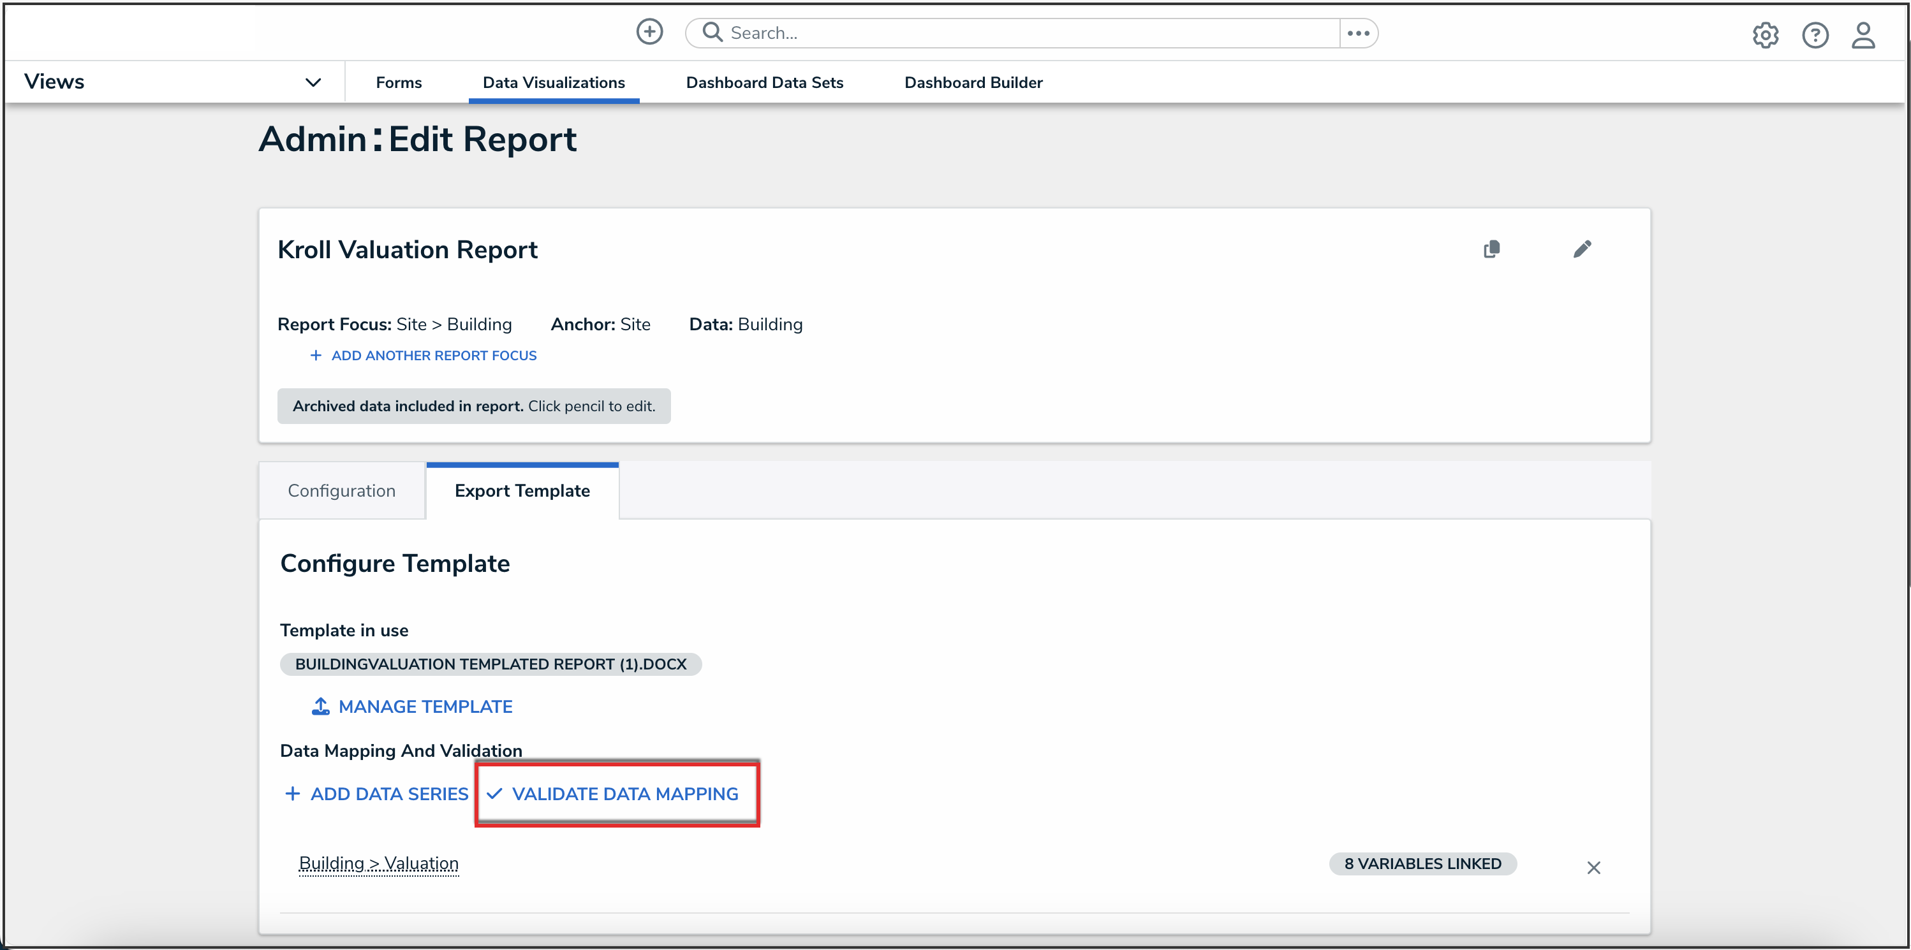Go to the Dashboard Builder tab
Image resolution: width=1911 pixels, height=950 pixels.
point(973,82)
